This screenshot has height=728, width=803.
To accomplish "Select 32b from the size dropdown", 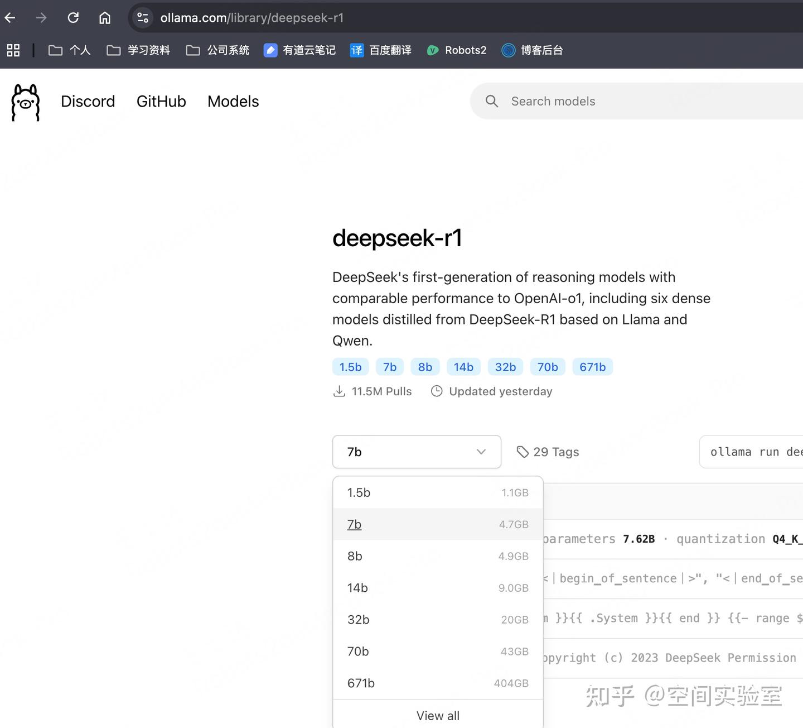I will point(358,620).
